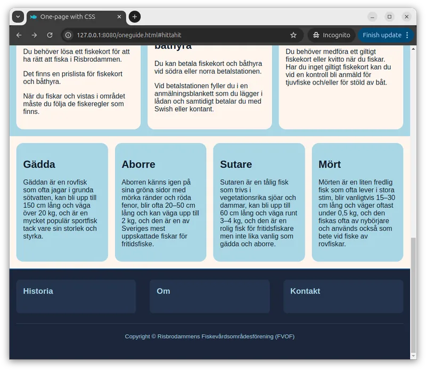The image size is (426, 370).
Task: Click the Historia footer heading
Action: pyautogui.click(x=38, y=291)
